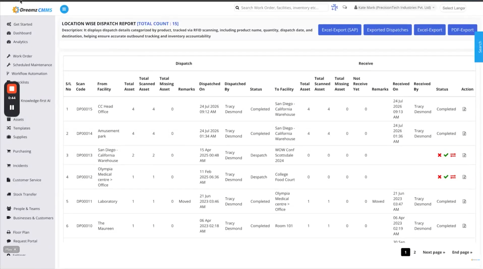Click the Excel-Export button
483x269 pixels.
(x=430, y=30)
